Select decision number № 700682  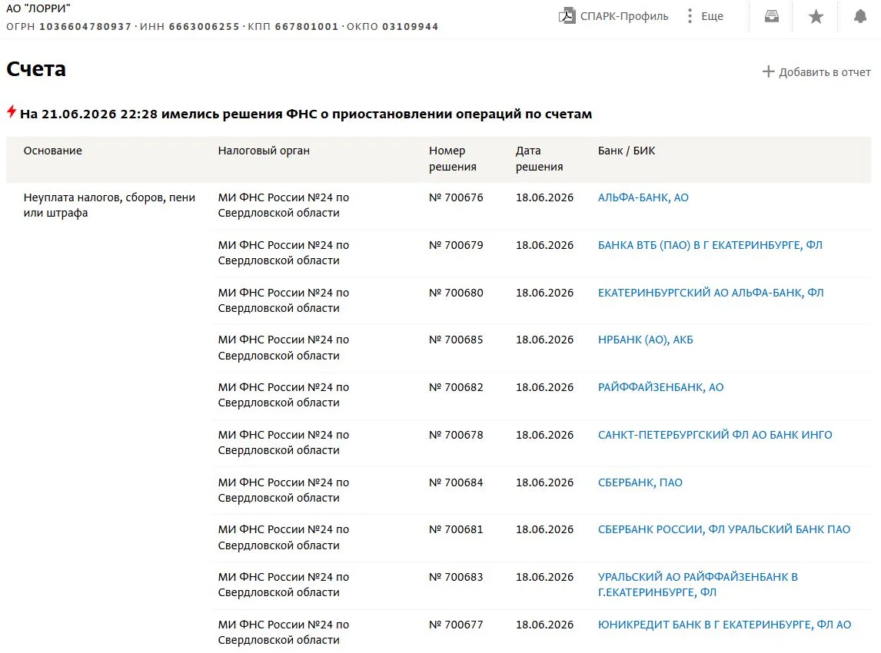(456, 387)
